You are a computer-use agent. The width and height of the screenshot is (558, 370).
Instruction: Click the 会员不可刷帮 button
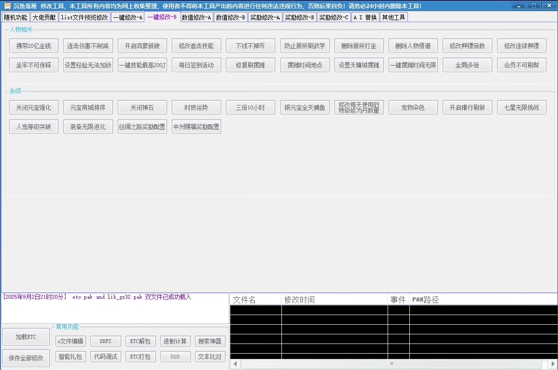[522, 65]
